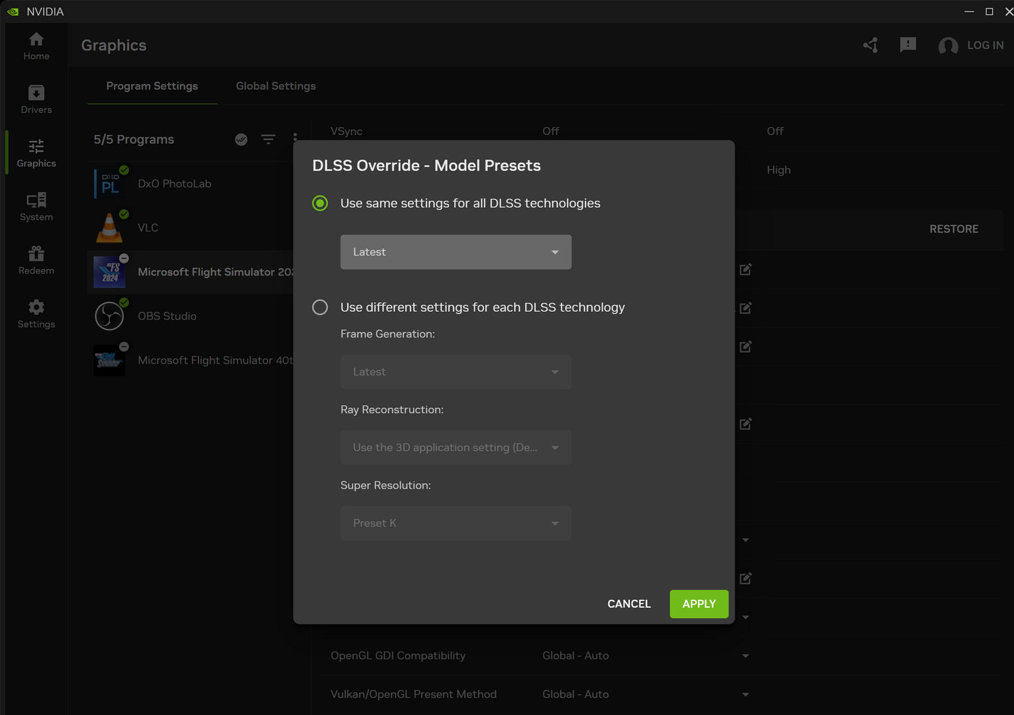Switch to the Global Settings tab
Screen dimensions: 1014x715
point(276,86)
